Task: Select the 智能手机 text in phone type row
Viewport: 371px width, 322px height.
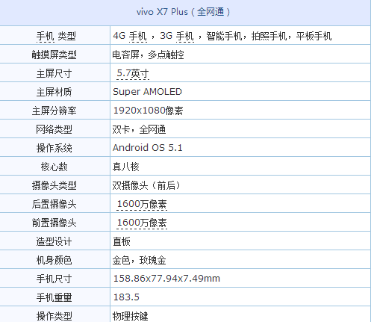Action: tap(224, 36)
